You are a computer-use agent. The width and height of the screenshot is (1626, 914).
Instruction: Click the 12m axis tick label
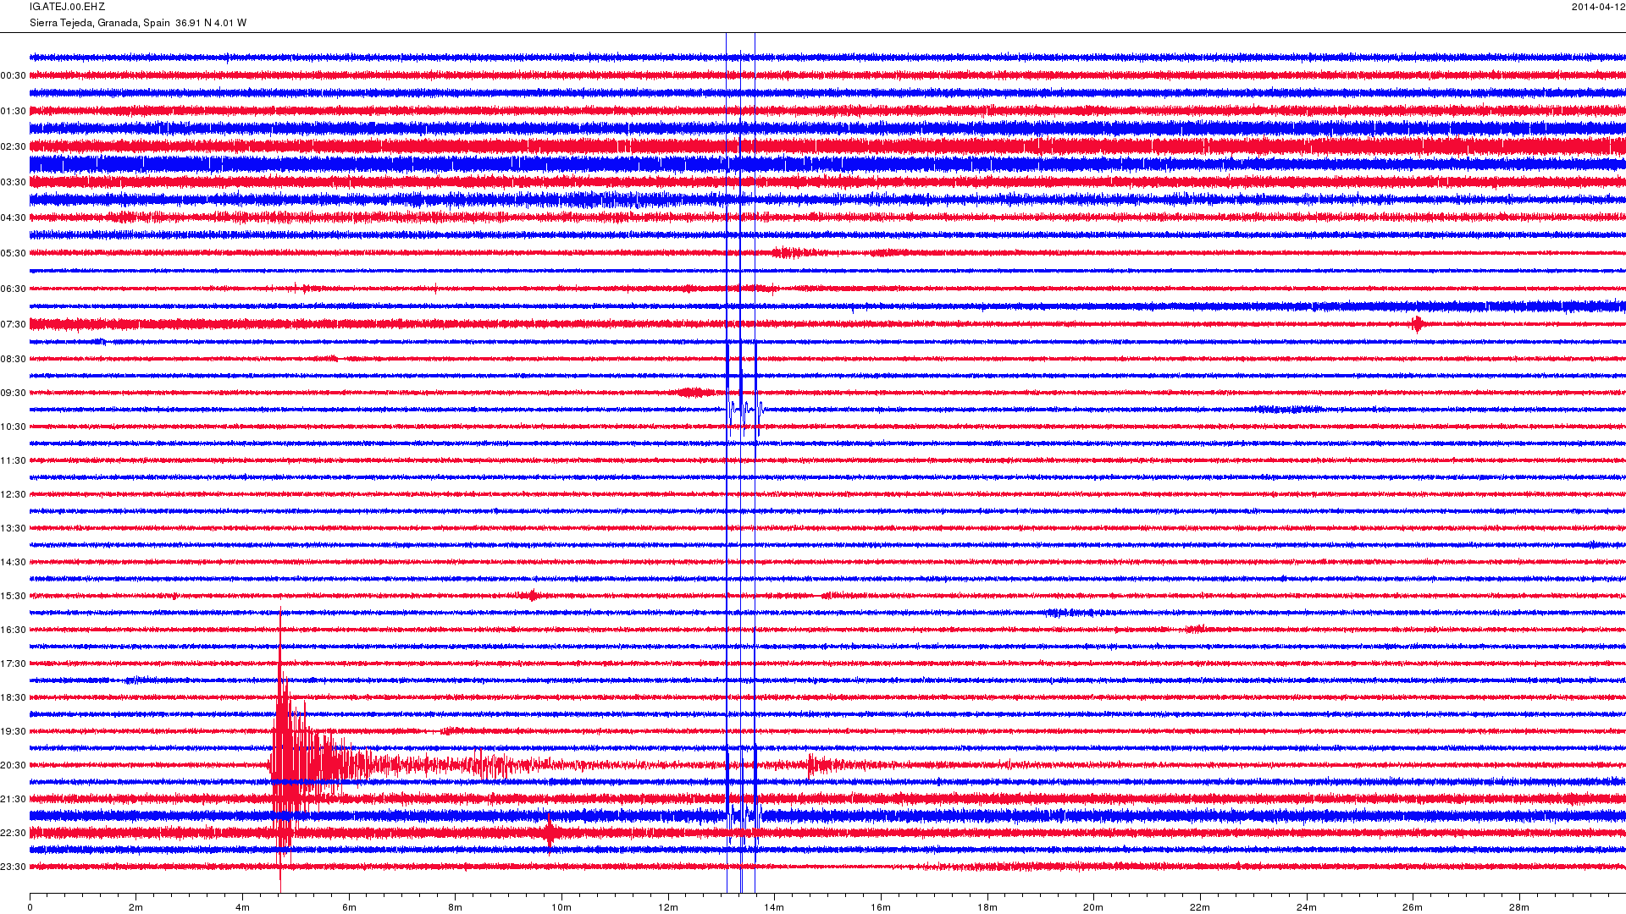point(668,907)
